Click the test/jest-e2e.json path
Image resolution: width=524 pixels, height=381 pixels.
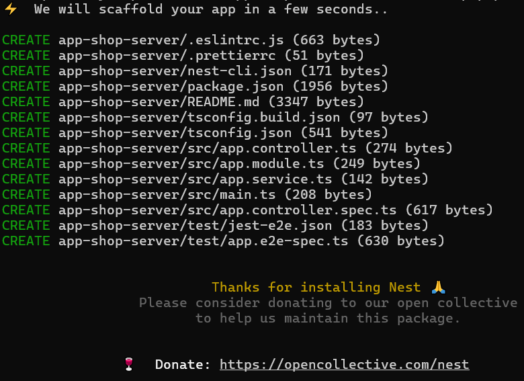pos(195,226)
